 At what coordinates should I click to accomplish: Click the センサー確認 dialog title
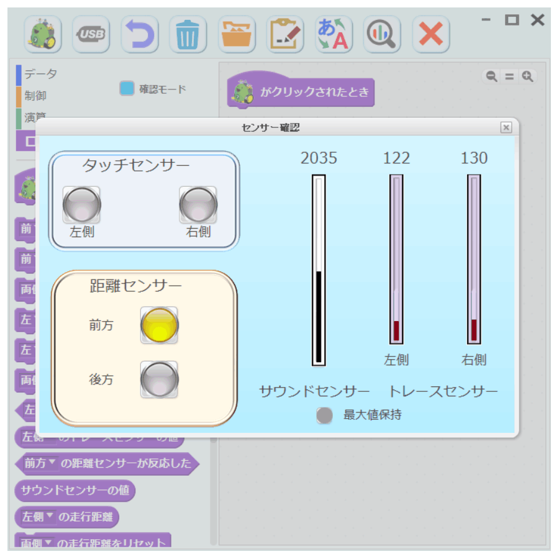(271, 127)
